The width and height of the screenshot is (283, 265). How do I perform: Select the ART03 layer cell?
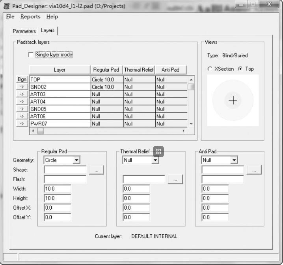pos(60,94)
